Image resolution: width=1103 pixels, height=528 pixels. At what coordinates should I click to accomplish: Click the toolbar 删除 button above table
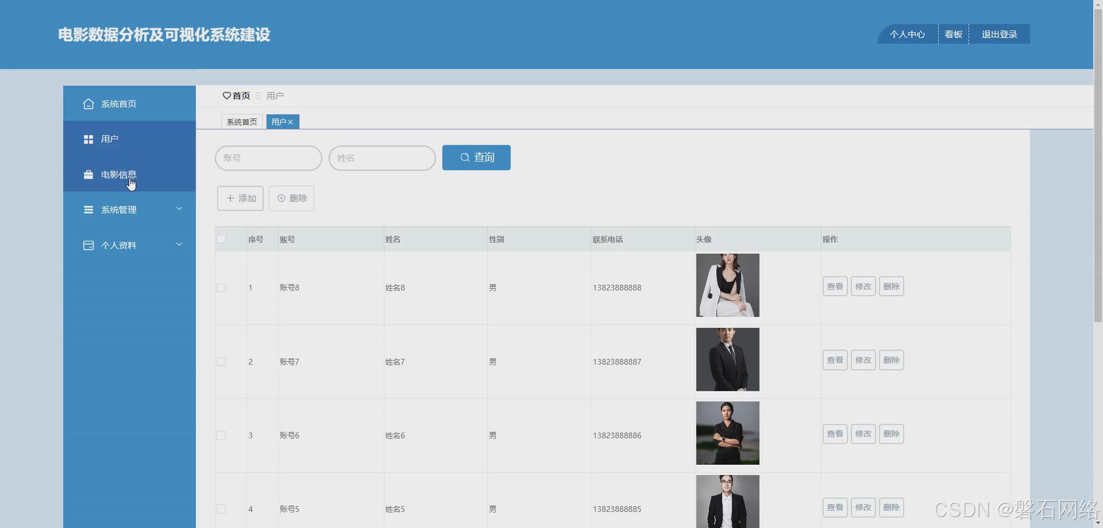click(291, 198)
